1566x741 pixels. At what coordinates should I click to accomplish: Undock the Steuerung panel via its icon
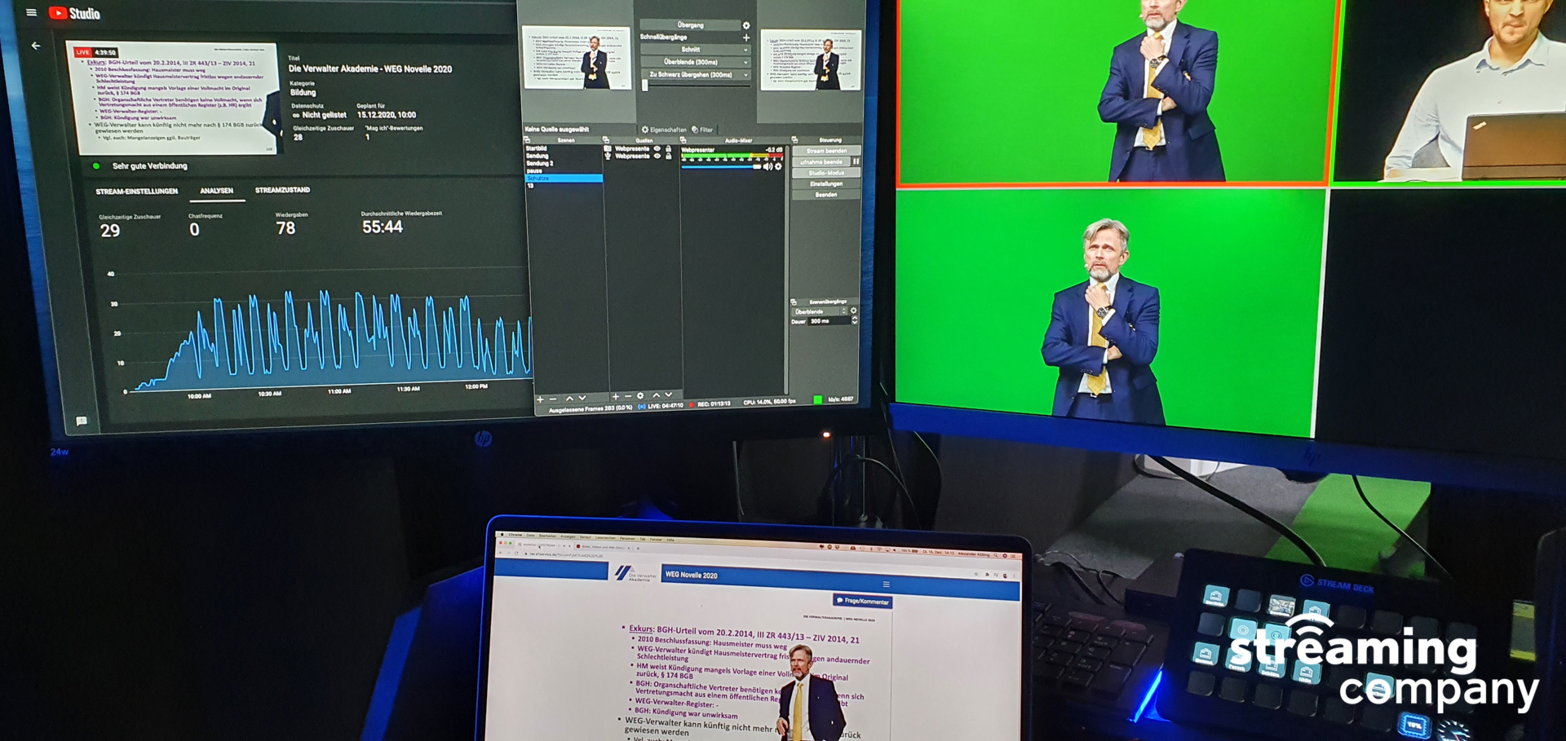tap(794, 140)
